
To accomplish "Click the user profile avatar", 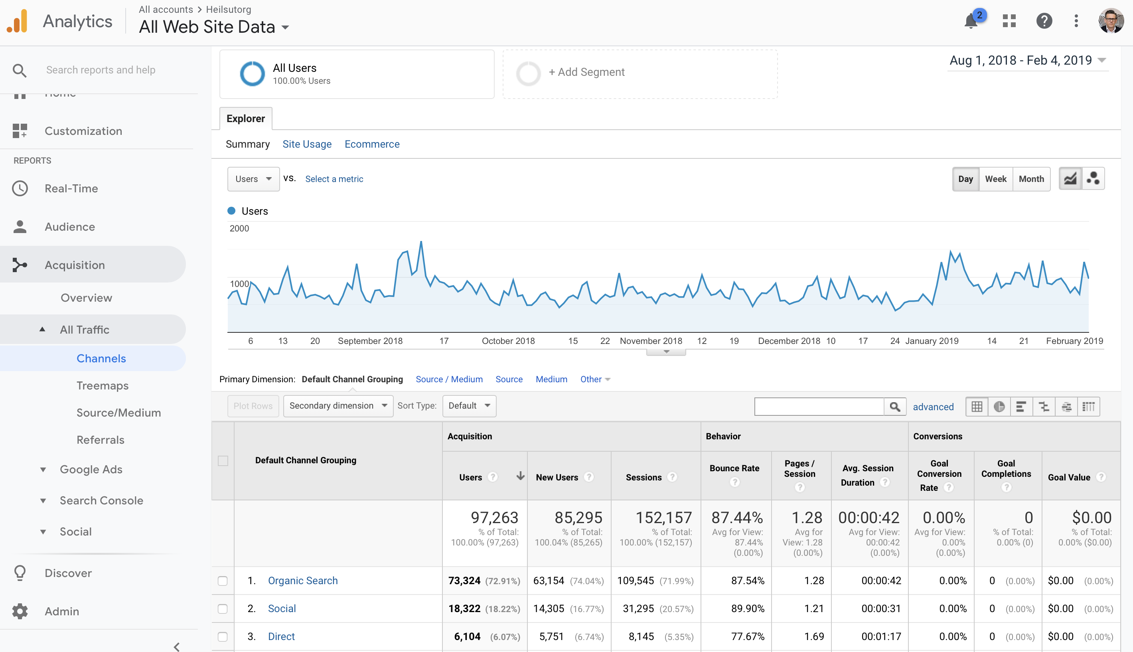I will 1111,21.
